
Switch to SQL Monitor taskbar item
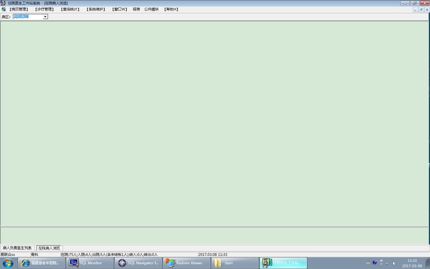coord(90,263)
